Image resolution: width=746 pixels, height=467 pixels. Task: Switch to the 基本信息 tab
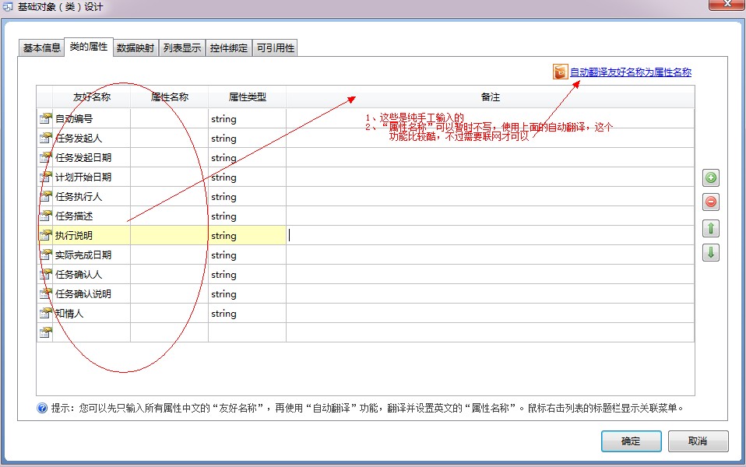pyautogui.click(x=41, y=47)
